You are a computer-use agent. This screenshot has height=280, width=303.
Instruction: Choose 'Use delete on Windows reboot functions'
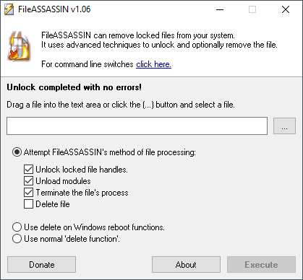pyautogui.click(x=17, y=227)
